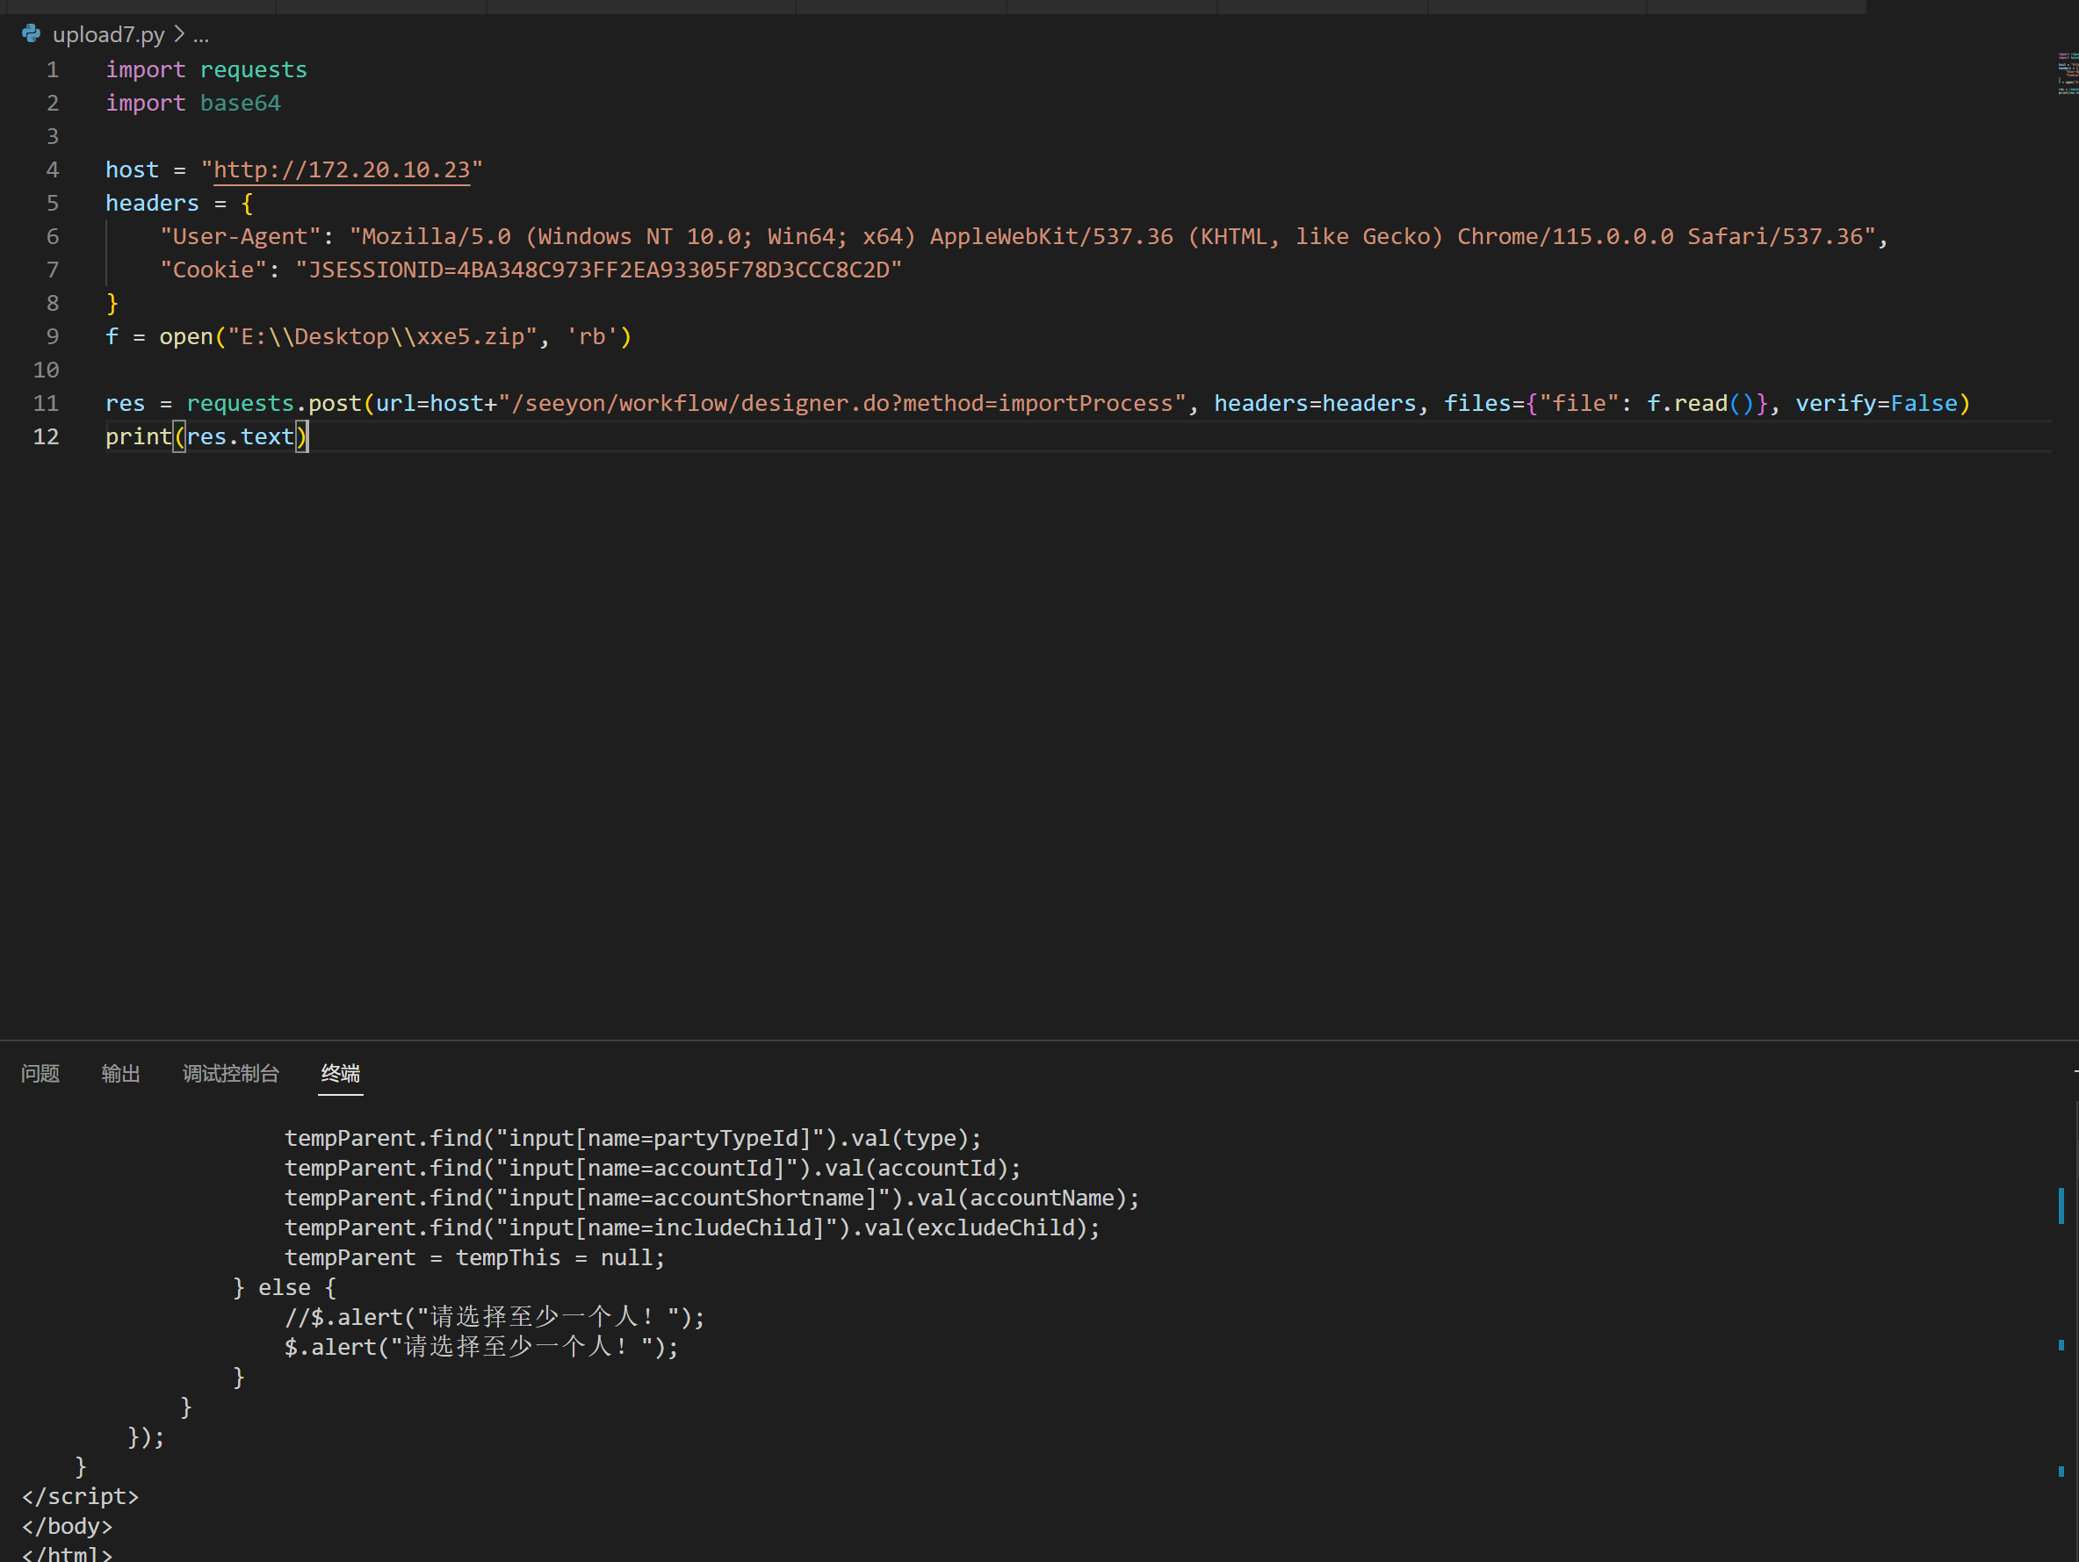The height and width of the screenshot is (1562, 2079).
Task: Click the 'base64' module name
Action: pos(240,104)
